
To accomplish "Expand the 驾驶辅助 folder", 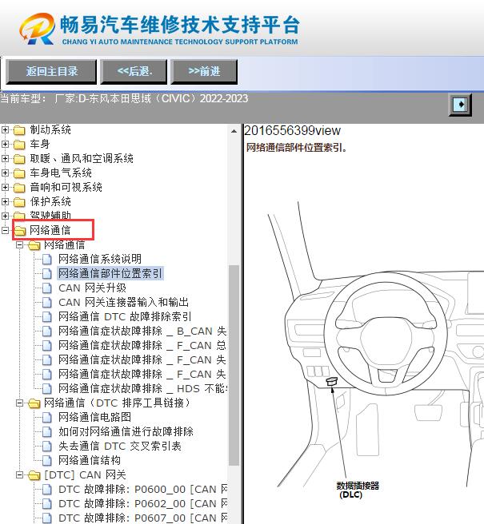I will click(x=5, y=216).
